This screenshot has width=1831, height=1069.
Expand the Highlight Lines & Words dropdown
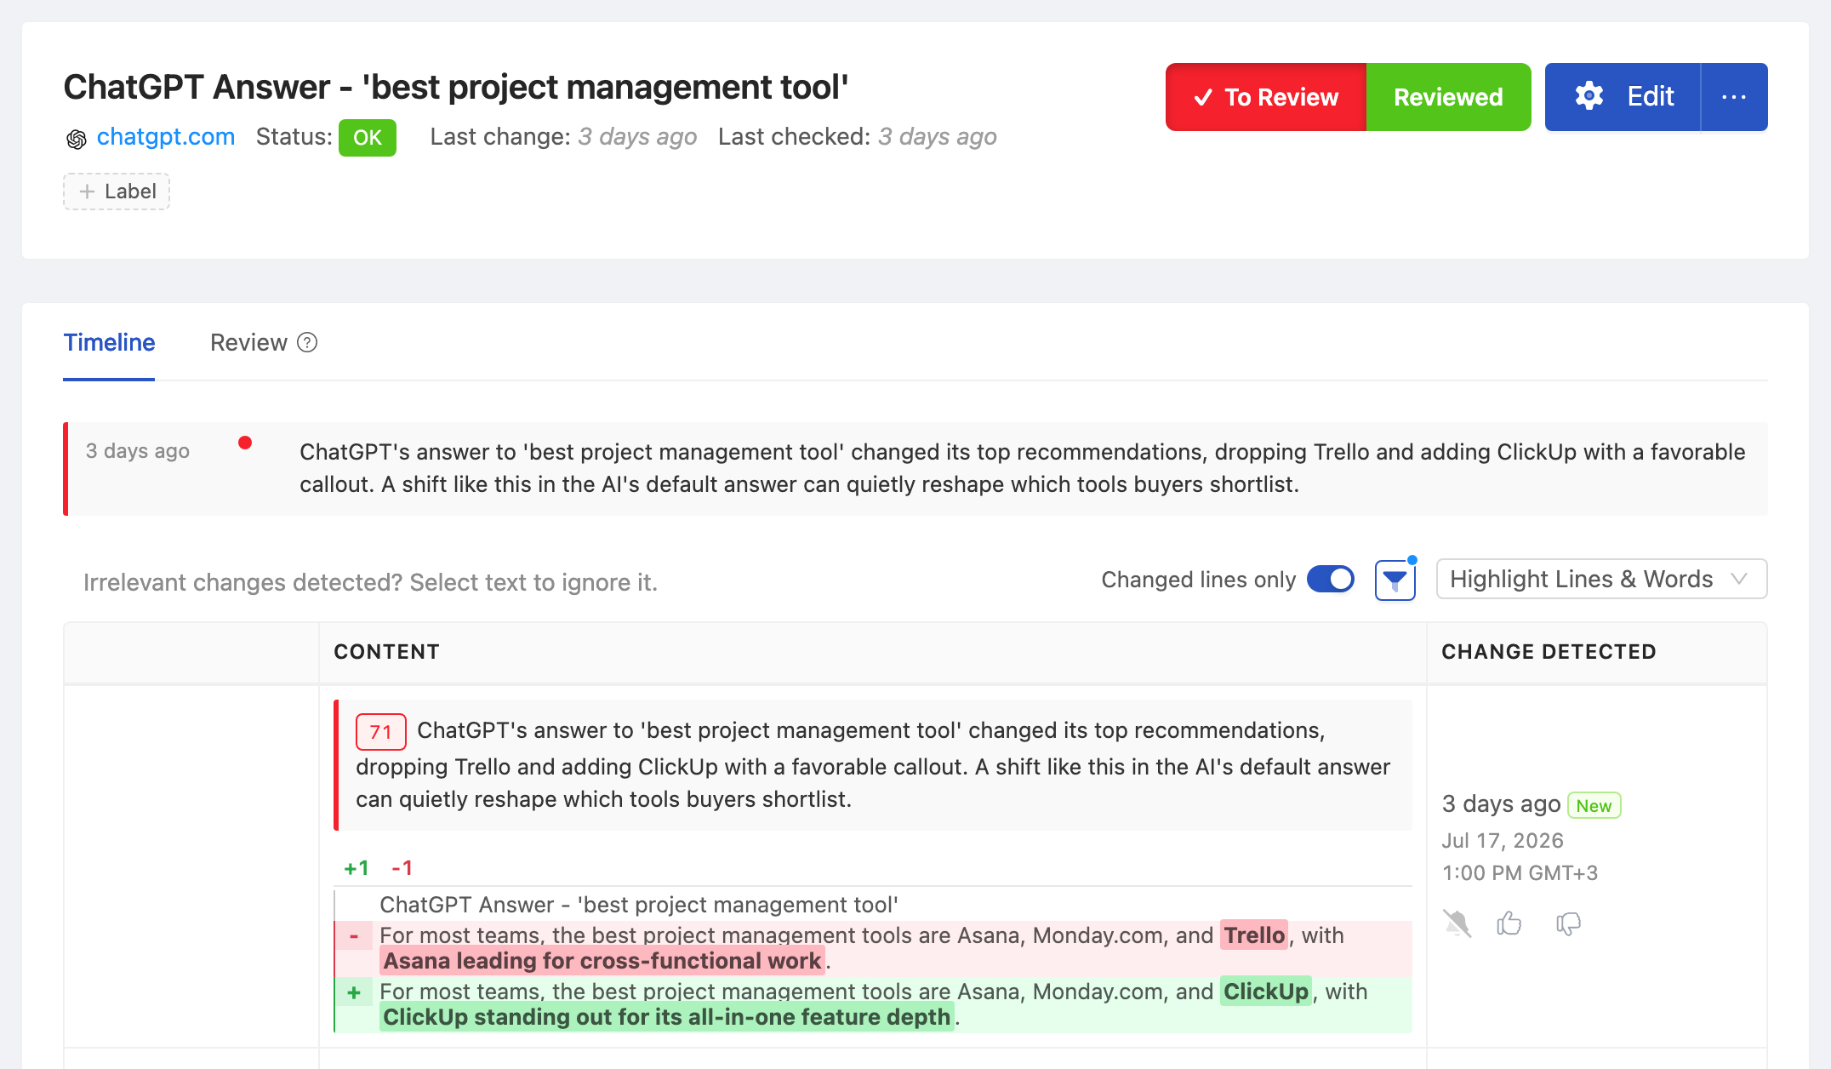(x=1601, y=580)
